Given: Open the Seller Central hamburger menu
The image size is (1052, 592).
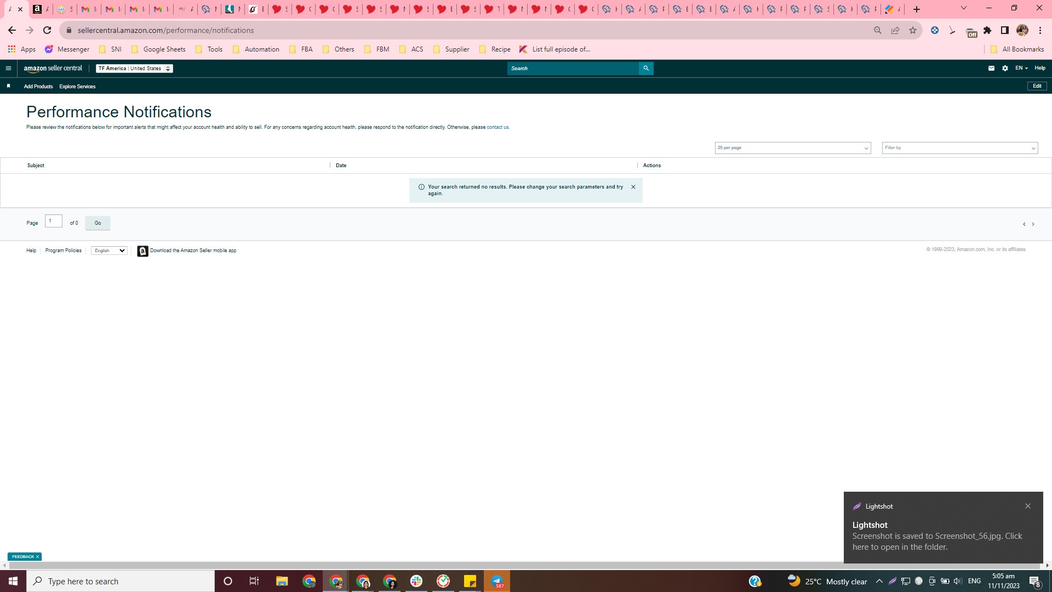Looking at the screenshot, I should tap(8, 69).
